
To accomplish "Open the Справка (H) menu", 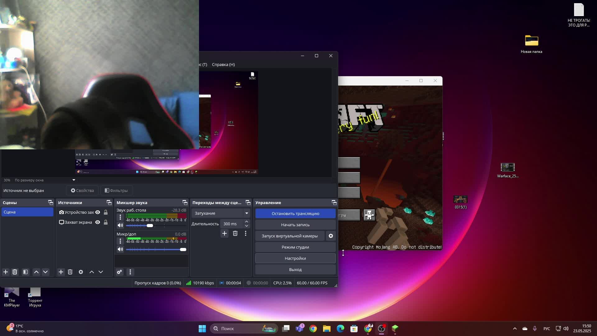I will pyautogui.click(x=223, y=64).
